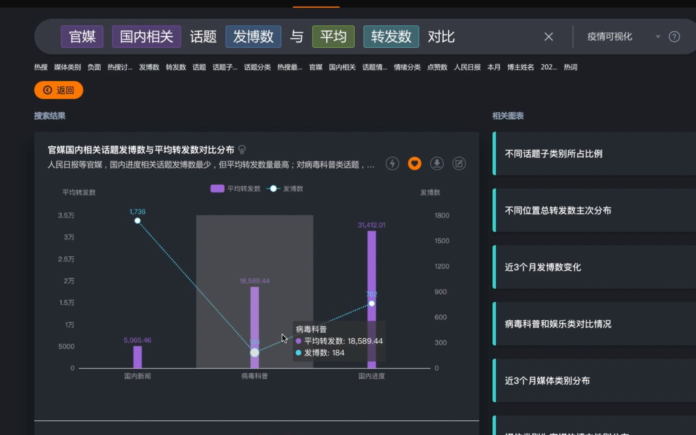Click the 1,736 line data point

point(138,221)
